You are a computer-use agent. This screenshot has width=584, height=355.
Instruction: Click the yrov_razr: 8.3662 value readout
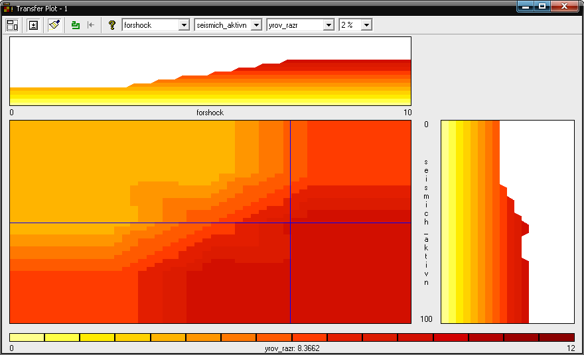[292, 348]
